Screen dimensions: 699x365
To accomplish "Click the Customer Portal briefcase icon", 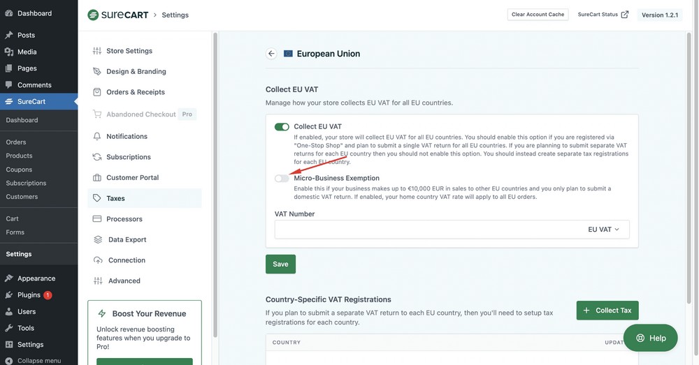I will (96, 177).
